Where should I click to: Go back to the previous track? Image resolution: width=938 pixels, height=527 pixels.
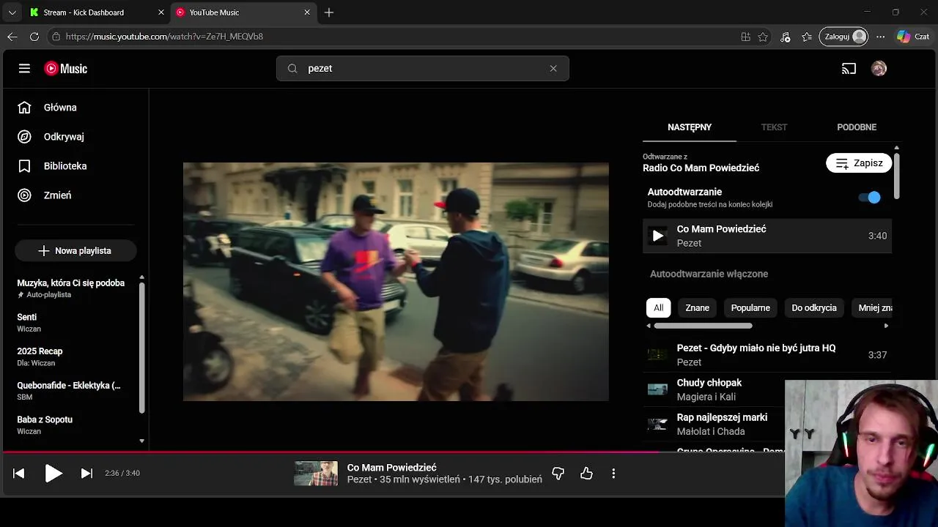coord(19,474)
